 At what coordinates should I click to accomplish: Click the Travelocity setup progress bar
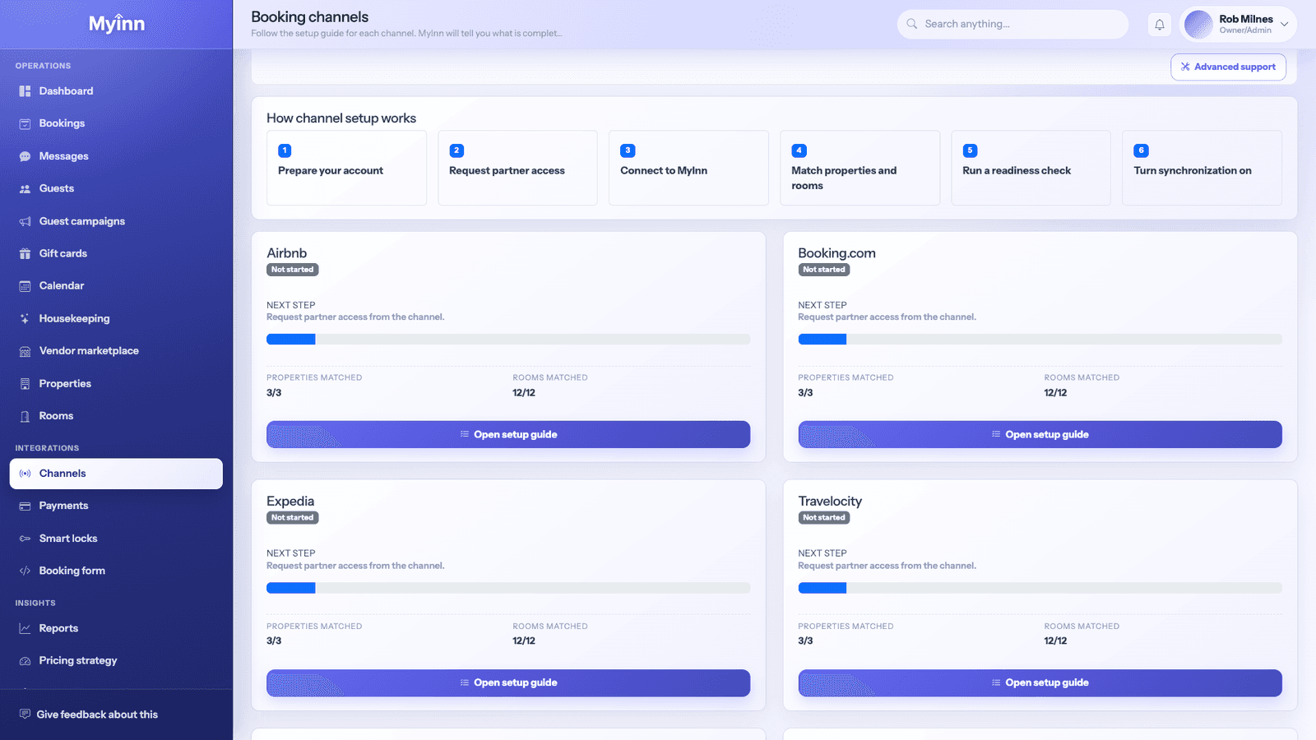[x=1040, y=588]
